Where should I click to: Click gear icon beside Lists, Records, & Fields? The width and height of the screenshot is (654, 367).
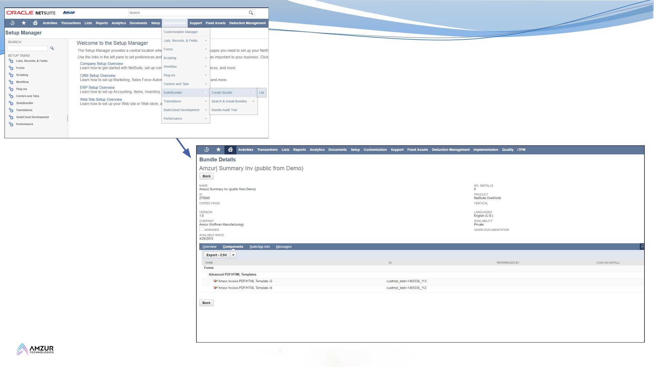(11, 61)
